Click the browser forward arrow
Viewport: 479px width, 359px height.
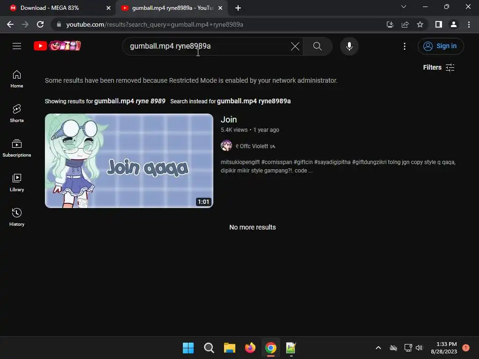tap(25, 24)
